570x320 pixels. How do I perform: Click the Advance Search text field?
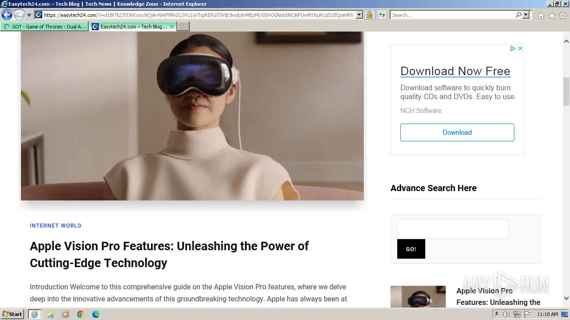pyautogui.click(x=452, y=229)
